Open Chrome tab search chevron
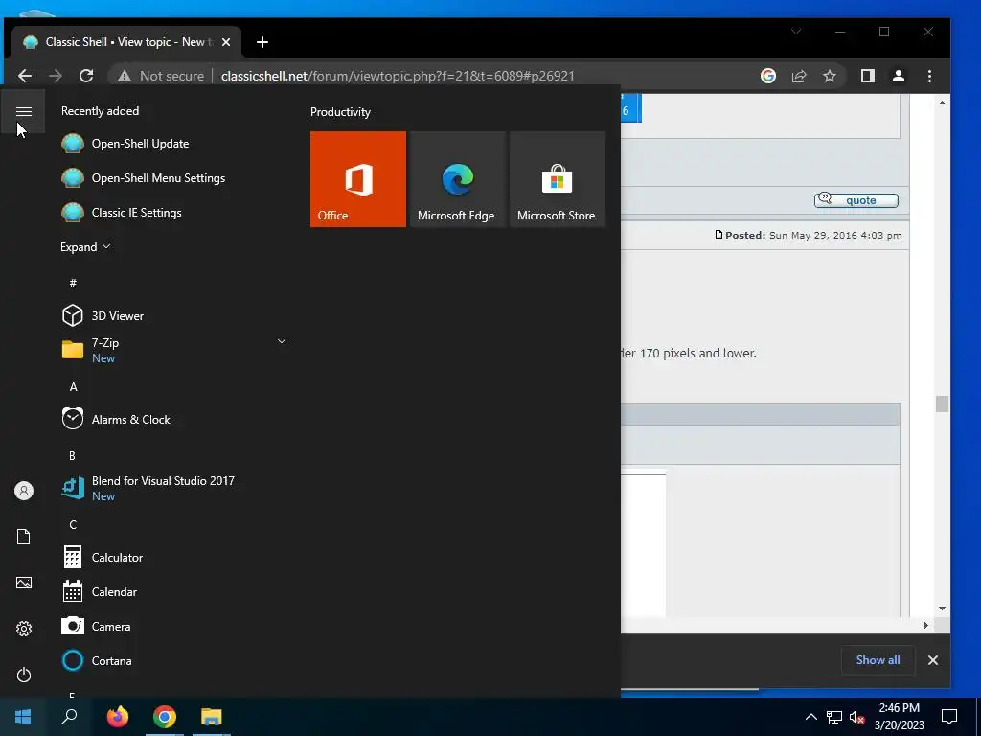The height and width of the screenshot is (736, 981). click(x=796, y=32)
